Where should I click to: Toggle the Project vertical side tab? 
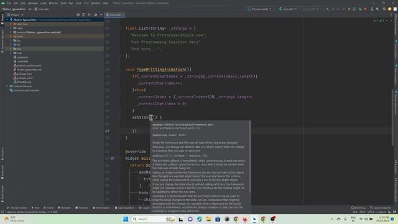(2, 19)
